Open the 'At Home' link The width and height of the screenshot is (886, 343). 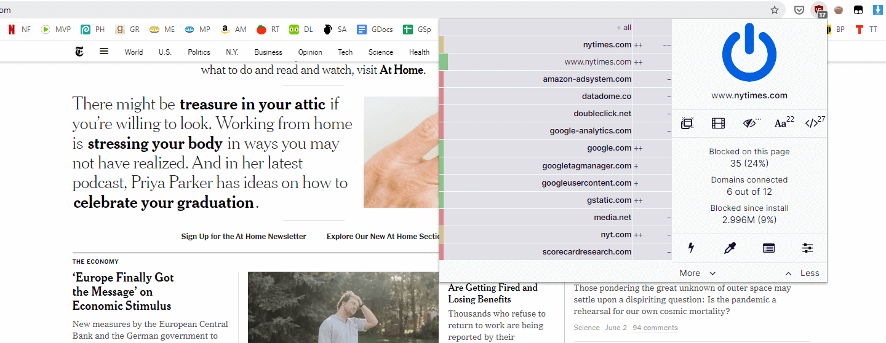[401, 70]
